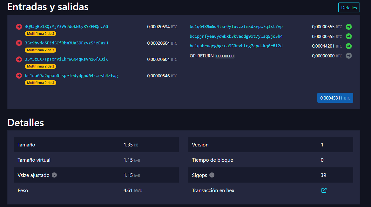
Task: Open address 3Q9JgBe1XQiYjY3V5JdekNtyRYZHHQnzAG
Action: coord(66,27)
